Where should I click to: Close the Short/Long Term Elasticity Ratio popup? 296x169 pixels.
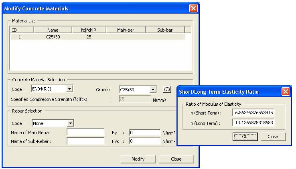click(286, 92)
